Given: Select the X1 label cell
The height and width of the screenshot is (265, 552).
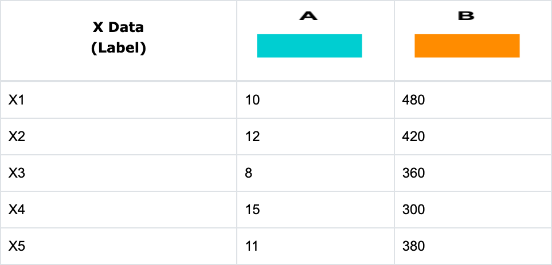Looking at the screenshot, I should [x=119, y=101].
